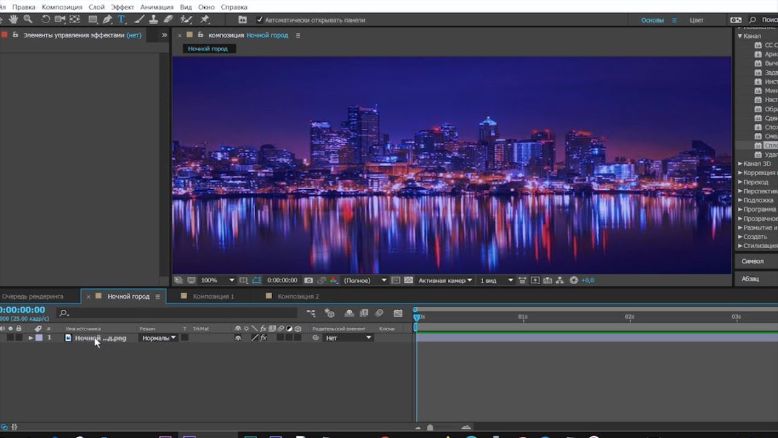This screenshot has height=438, width=778.
Task: Open the 100% magnification dropdown
Action: [x=217, y=280]
